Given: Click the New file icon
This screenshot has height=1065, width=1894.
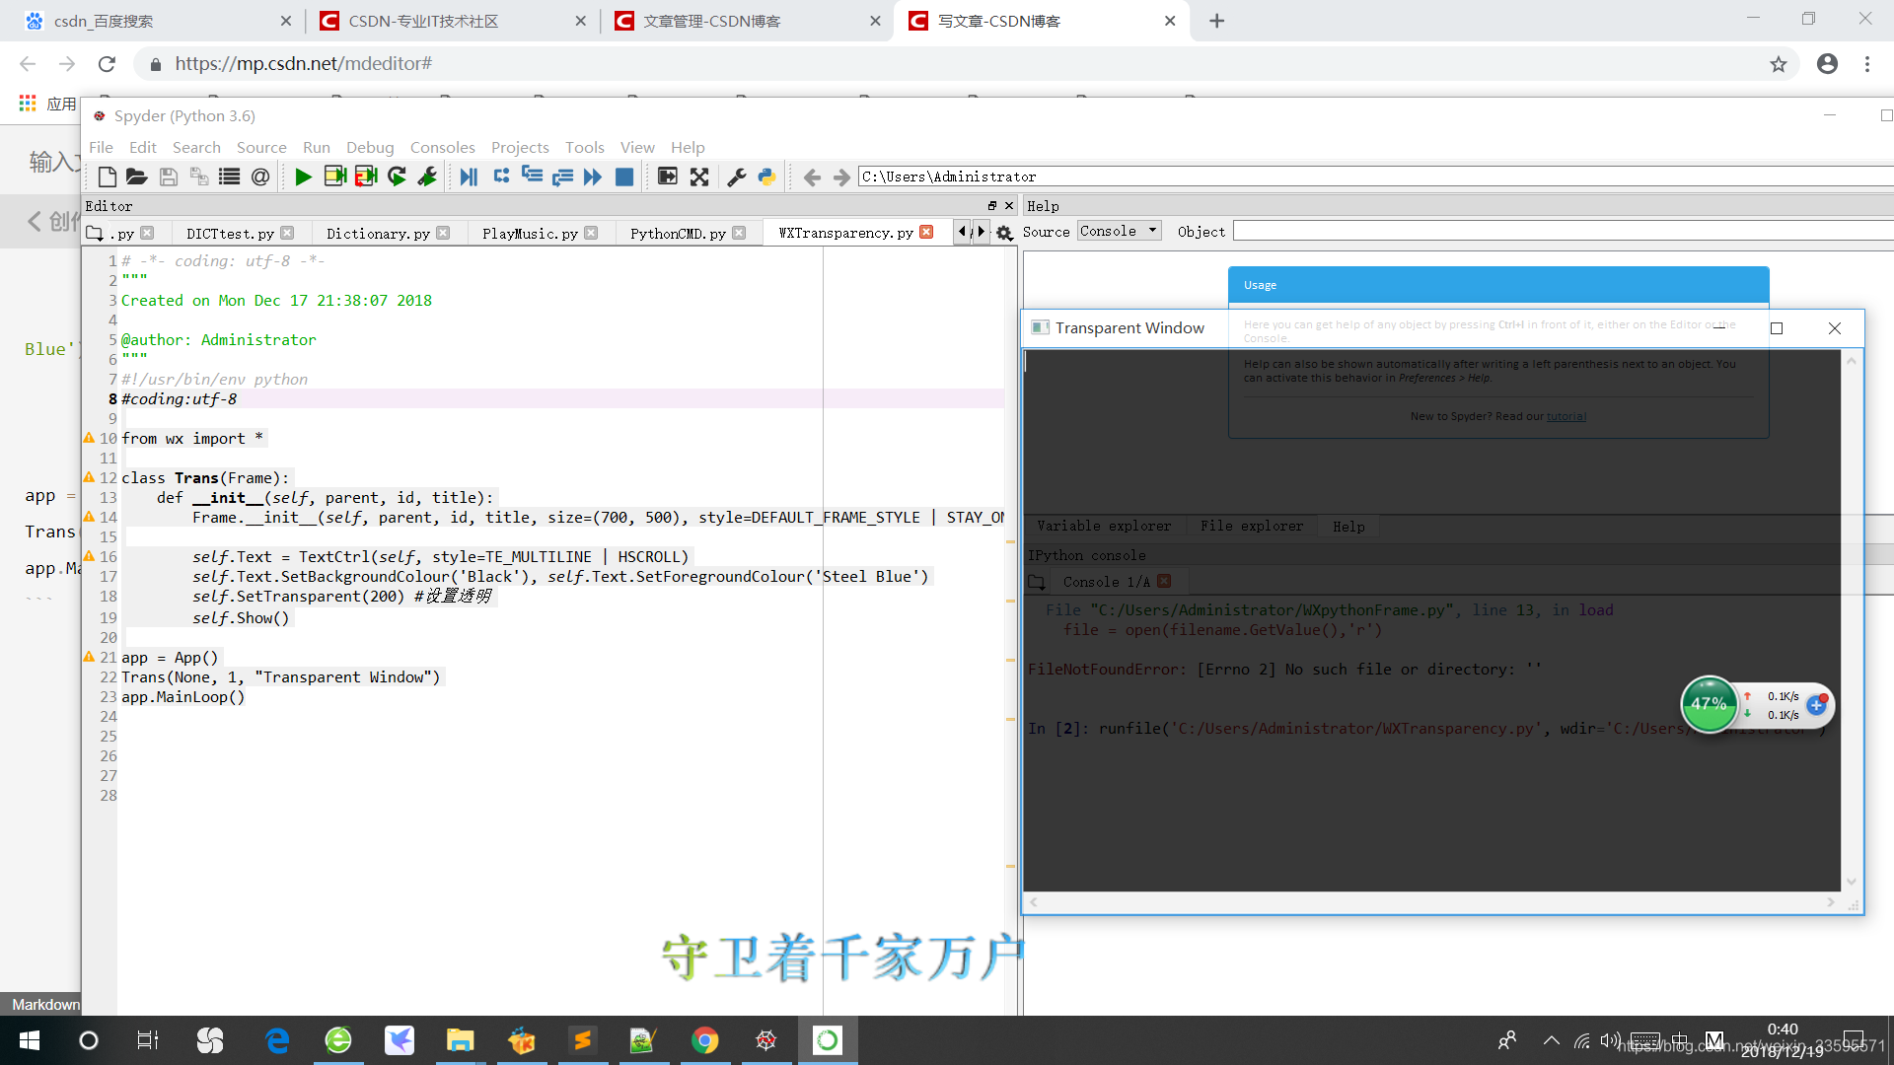Looking at the screenshot, I should pos(107,177).
